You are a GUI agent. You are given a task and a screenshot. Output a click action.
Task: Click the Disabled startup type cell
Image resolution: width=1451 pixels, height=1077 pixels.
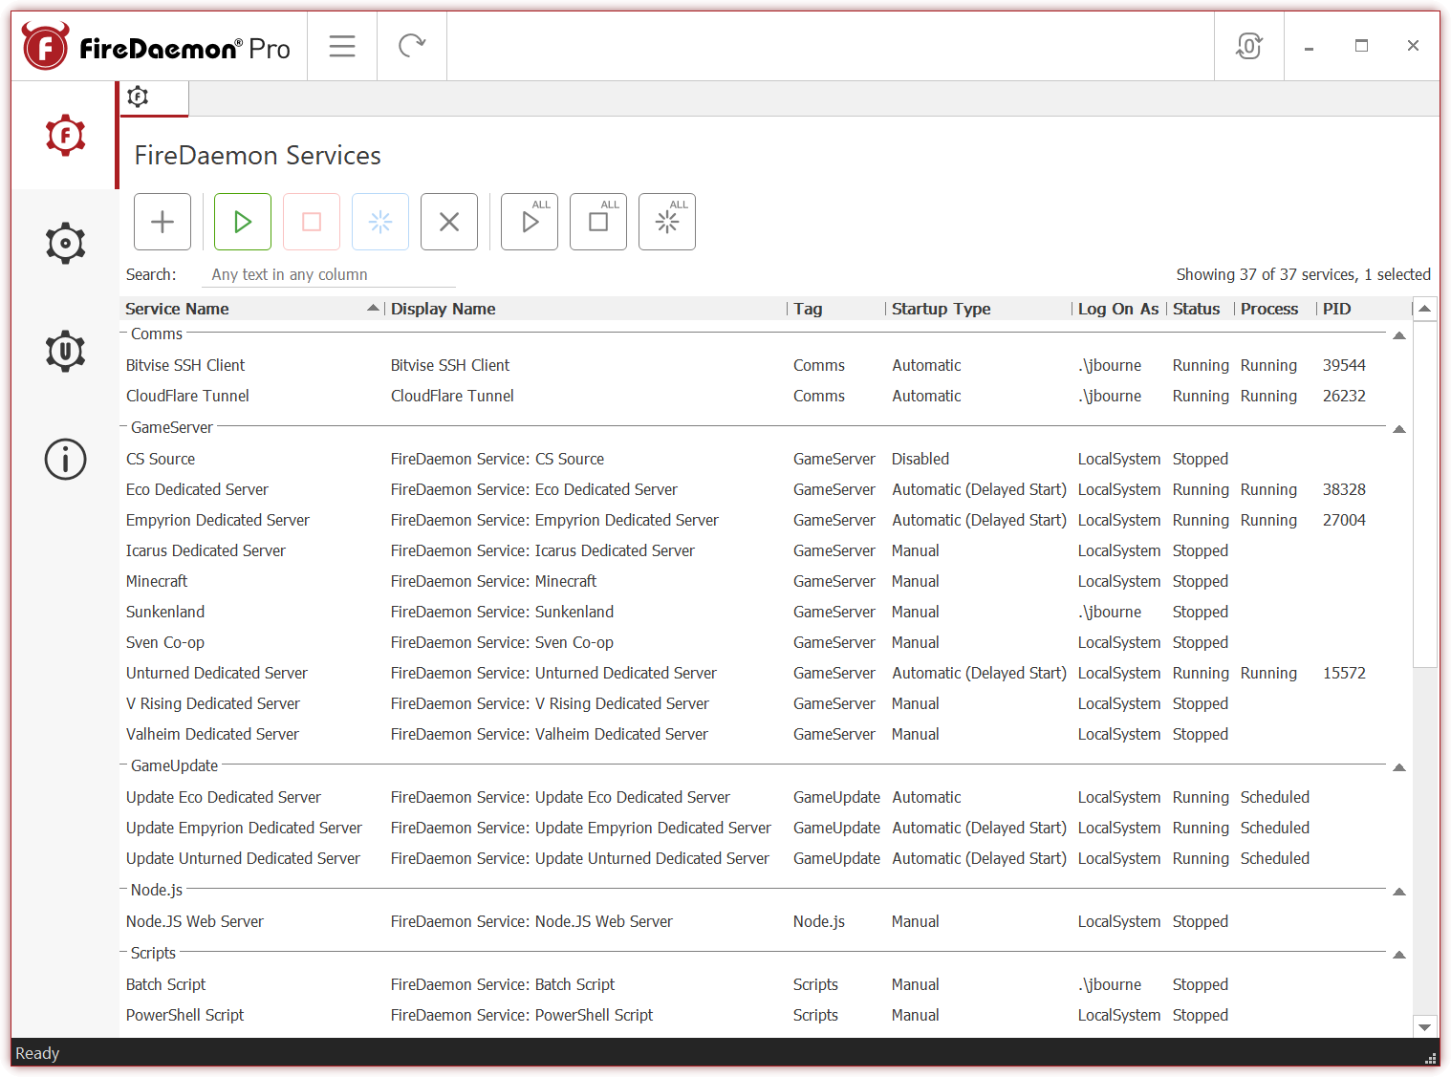(920, 459)
